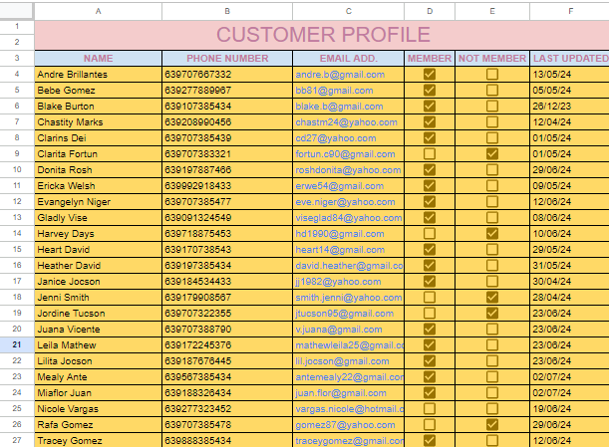Toggle Member checkbox for Andre Brillantes
The height and width of the screenshot is (447, 609).
click(x=430, y=74)
